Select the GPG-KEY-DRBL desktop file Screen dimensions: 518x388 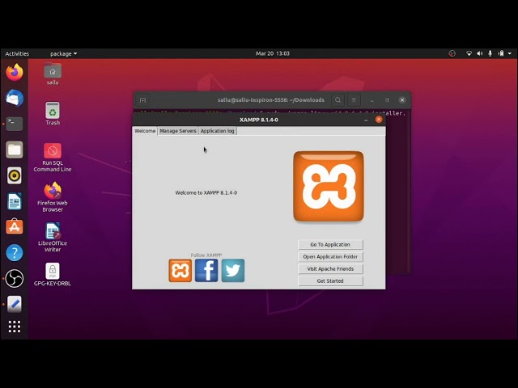pyautogui.click(x=53, y=275)
